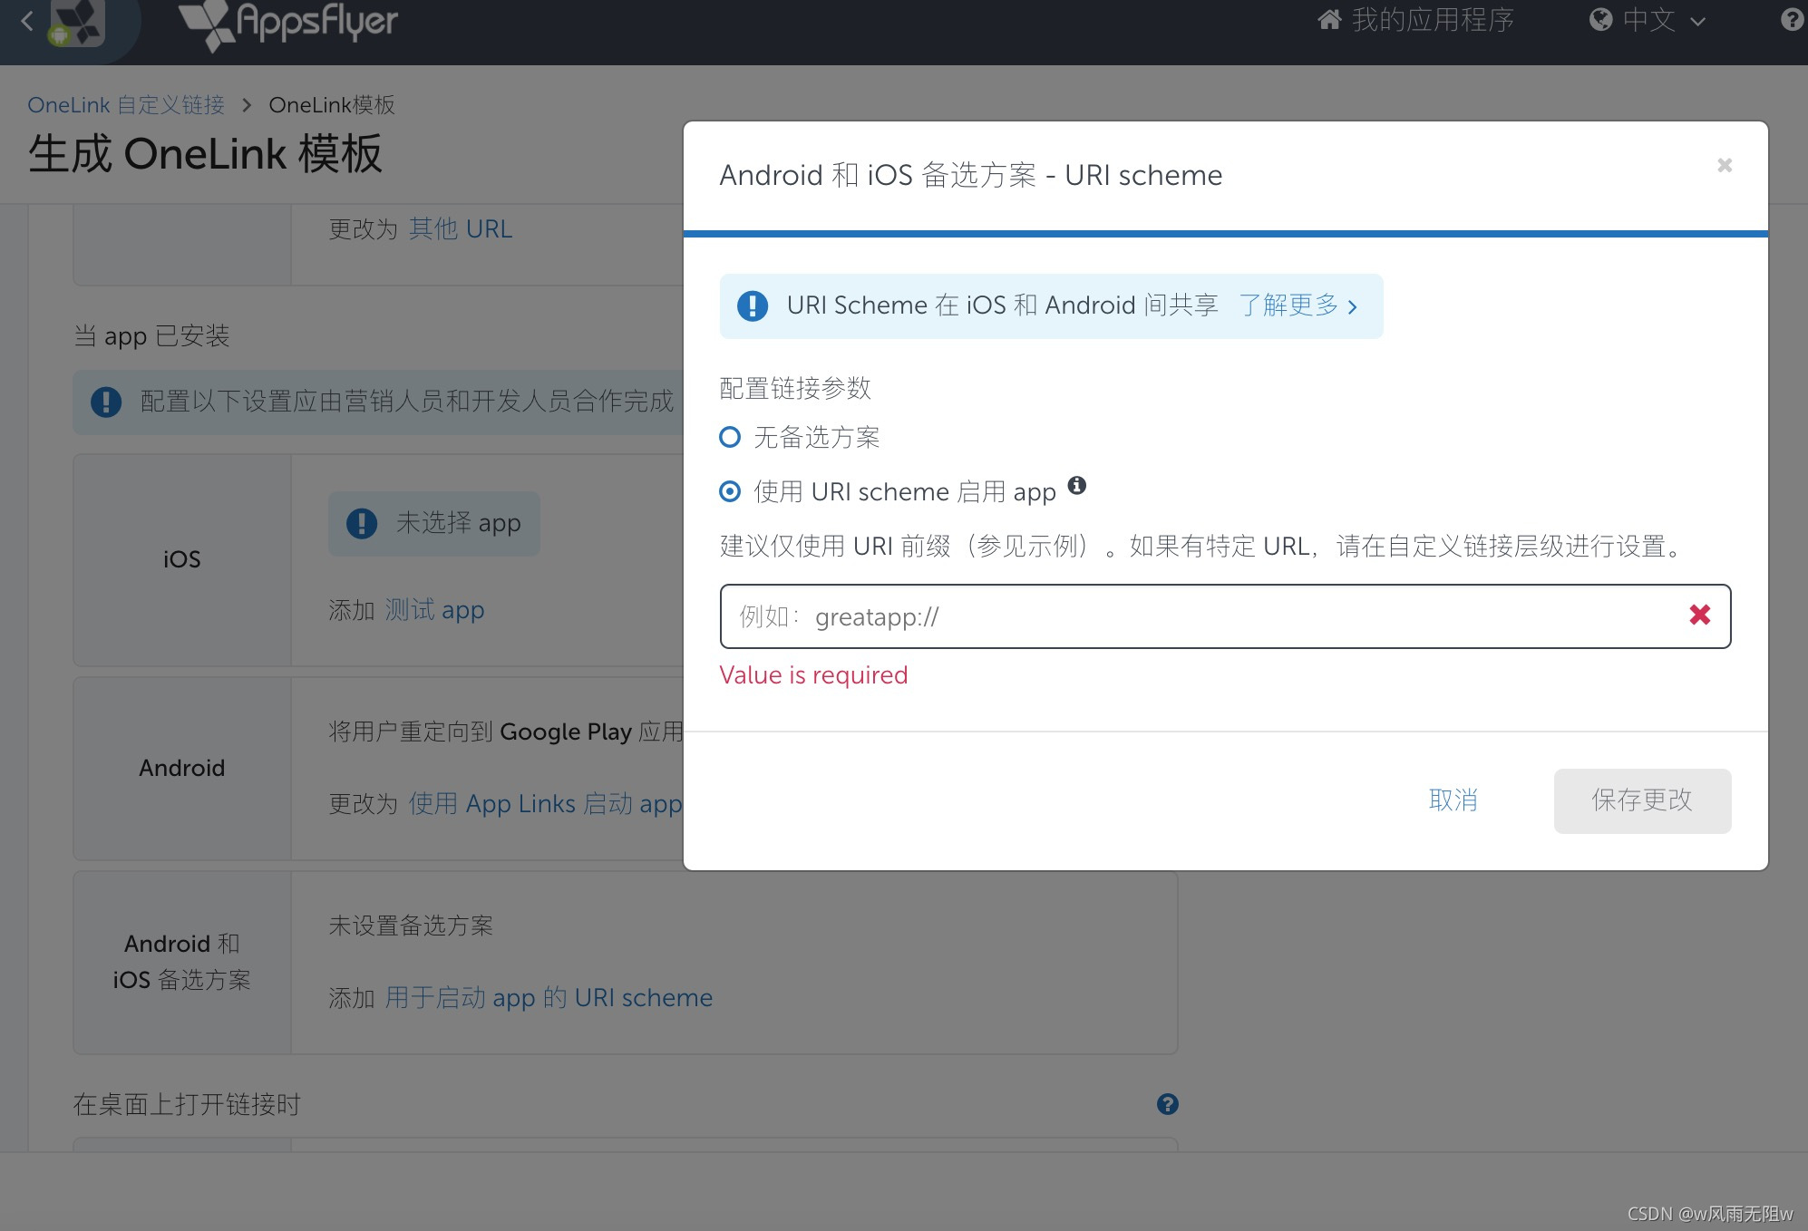Open the app icon thumbnail in the header
Screen dimensions: 1808x1231
point(77,23)
